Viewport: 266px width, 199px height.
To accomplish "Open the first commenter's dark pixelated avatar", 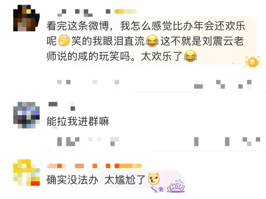I will [26, 18].
